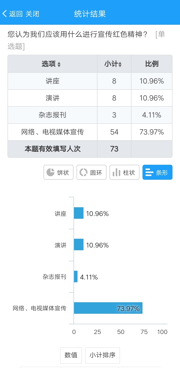The image size is (180, 368).
Task: Click the 73.97% bar for 网络、电视媒体宣传
Action: point(108,308)
